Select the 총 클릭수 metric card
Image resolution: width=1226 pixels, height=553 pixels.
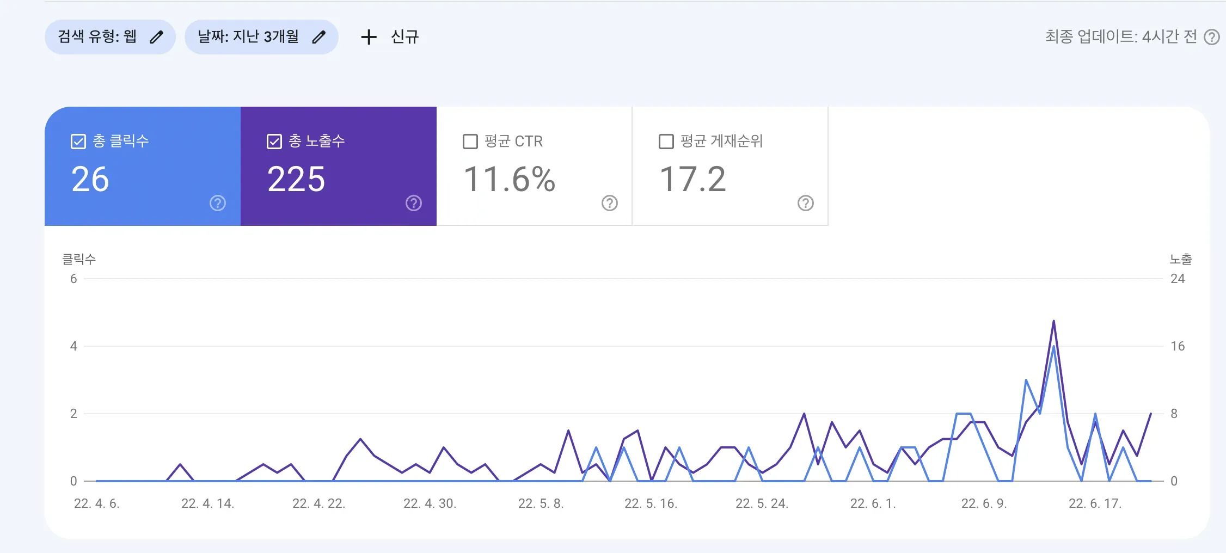[x=142, y=166]
